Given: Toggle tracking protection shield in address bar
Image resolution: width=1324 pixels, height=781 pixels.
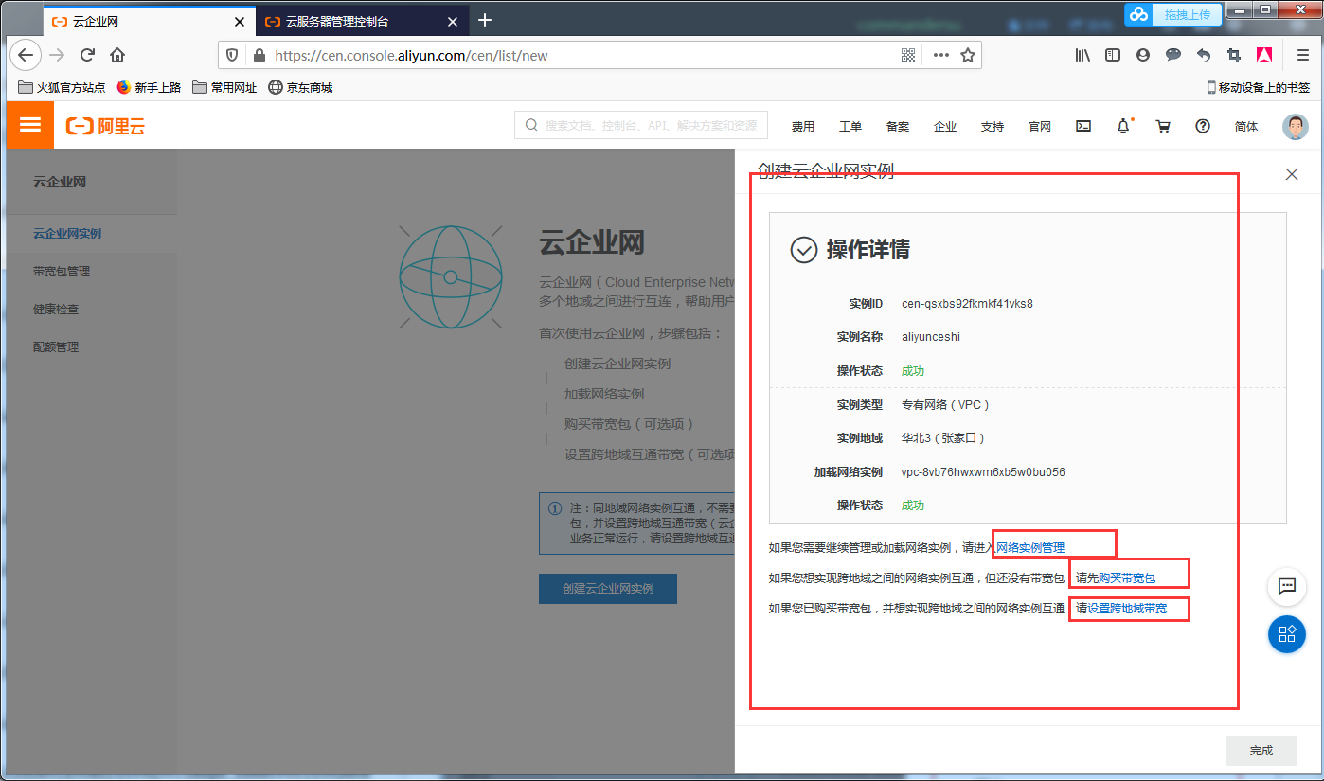Looking at the screenshot, I should pos(231,55).
